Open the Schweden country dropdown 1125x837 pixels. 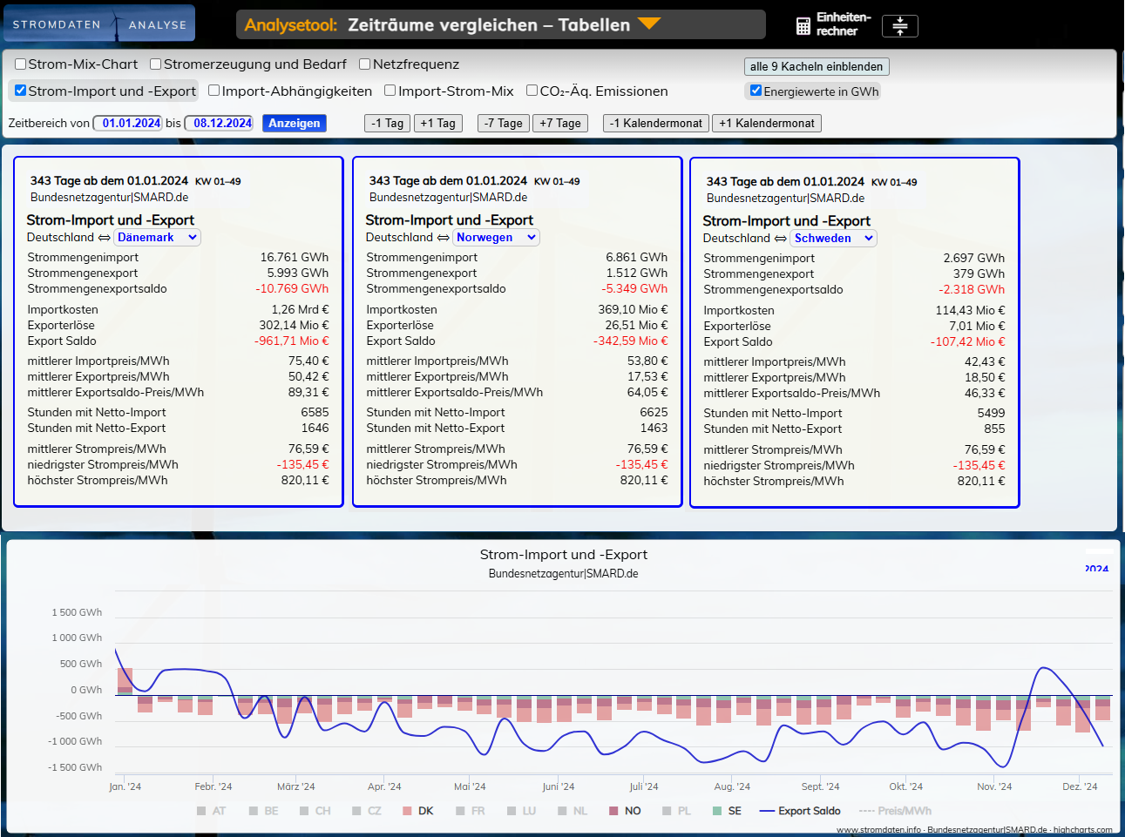(833, 238)
